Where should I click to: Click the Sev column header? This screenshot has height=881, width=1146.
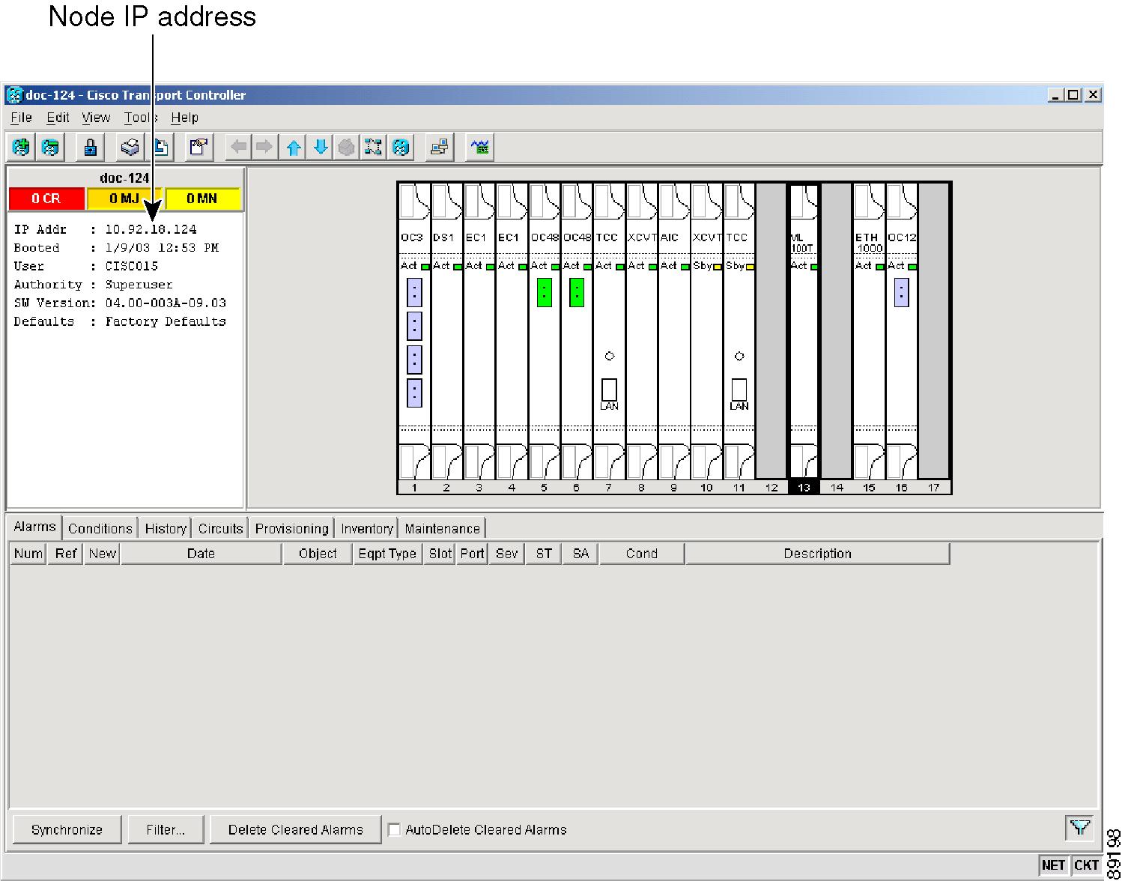(x=506, y=554)
